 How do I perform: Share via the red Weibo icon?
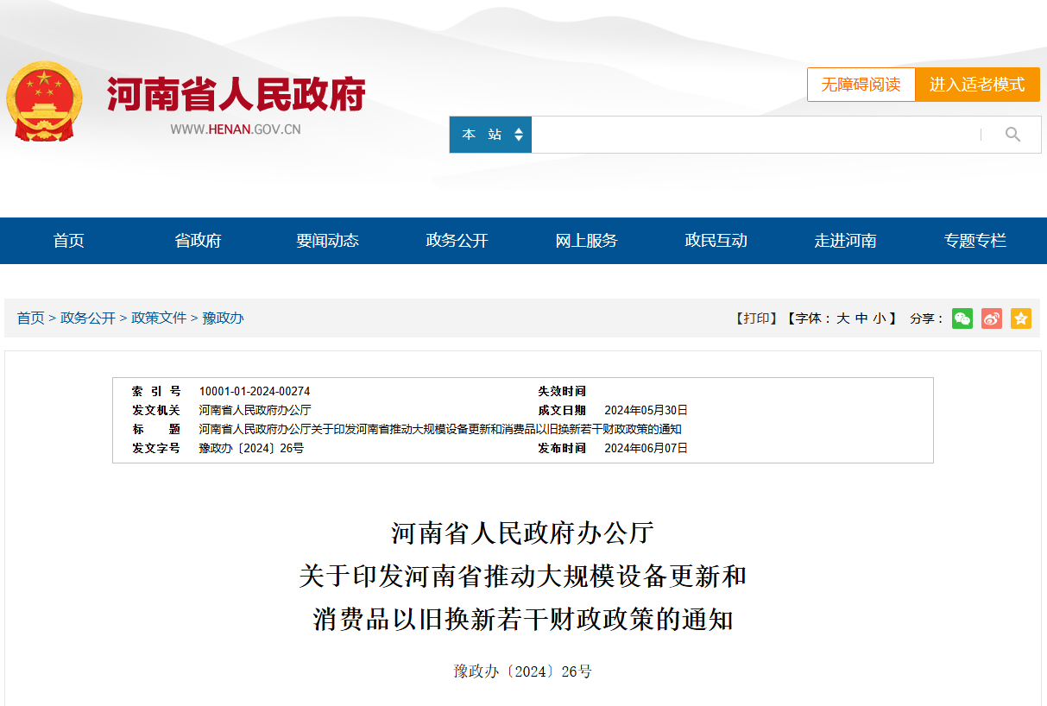click(x=992, y=318)
